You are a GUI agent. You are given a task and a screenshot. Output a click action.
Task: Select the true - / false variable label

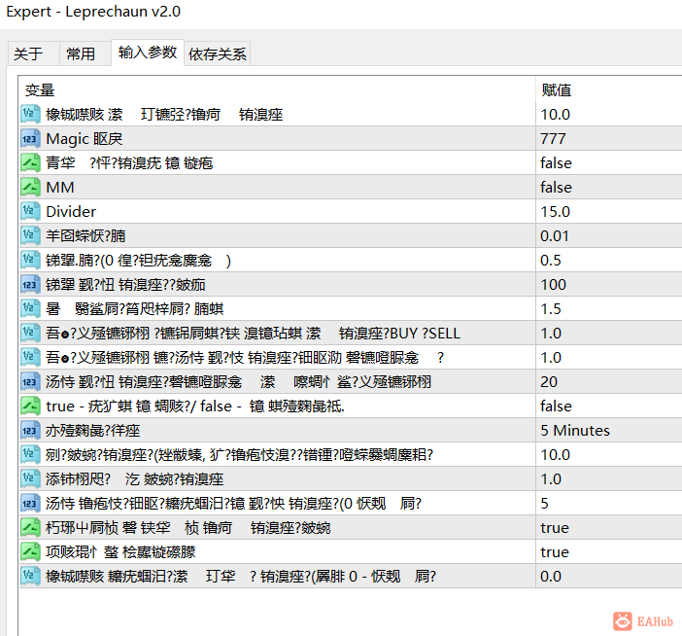tap(195, 406)
